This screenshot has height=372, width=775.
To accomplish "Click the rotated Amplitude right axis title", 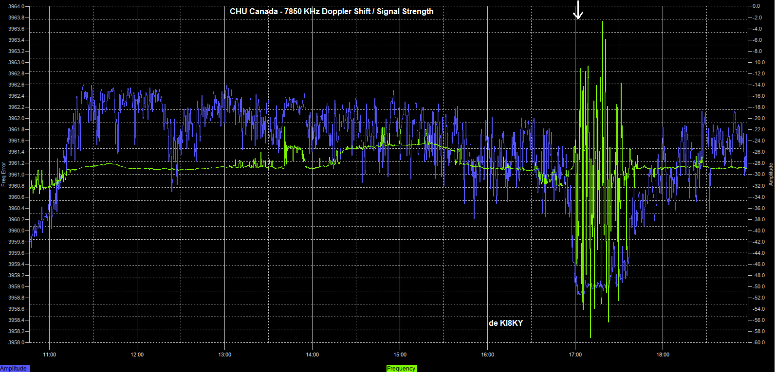I will click(771, 175).
